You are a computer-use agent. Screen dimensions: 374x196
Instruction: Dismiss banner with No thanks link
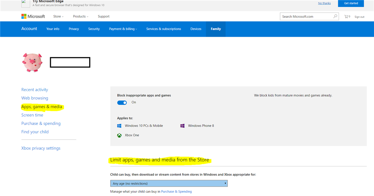tap(324, 3)
